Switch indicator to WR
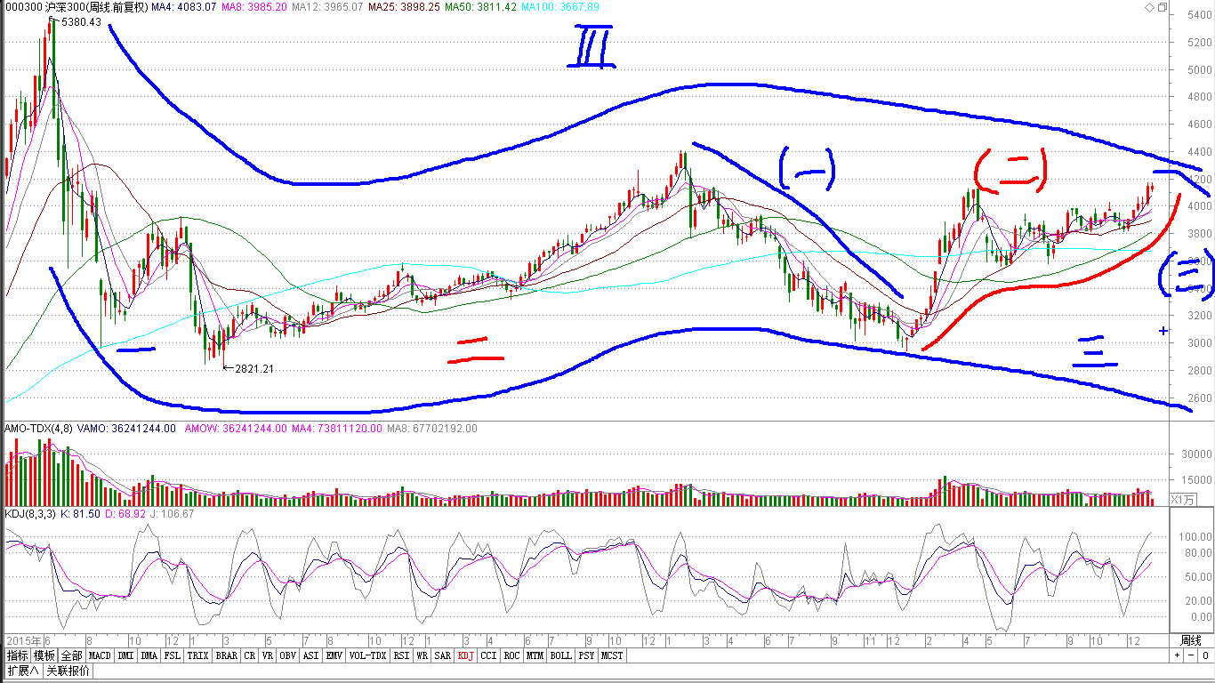The height and width of the screenshot is (683, 1215). pos(422,655)
